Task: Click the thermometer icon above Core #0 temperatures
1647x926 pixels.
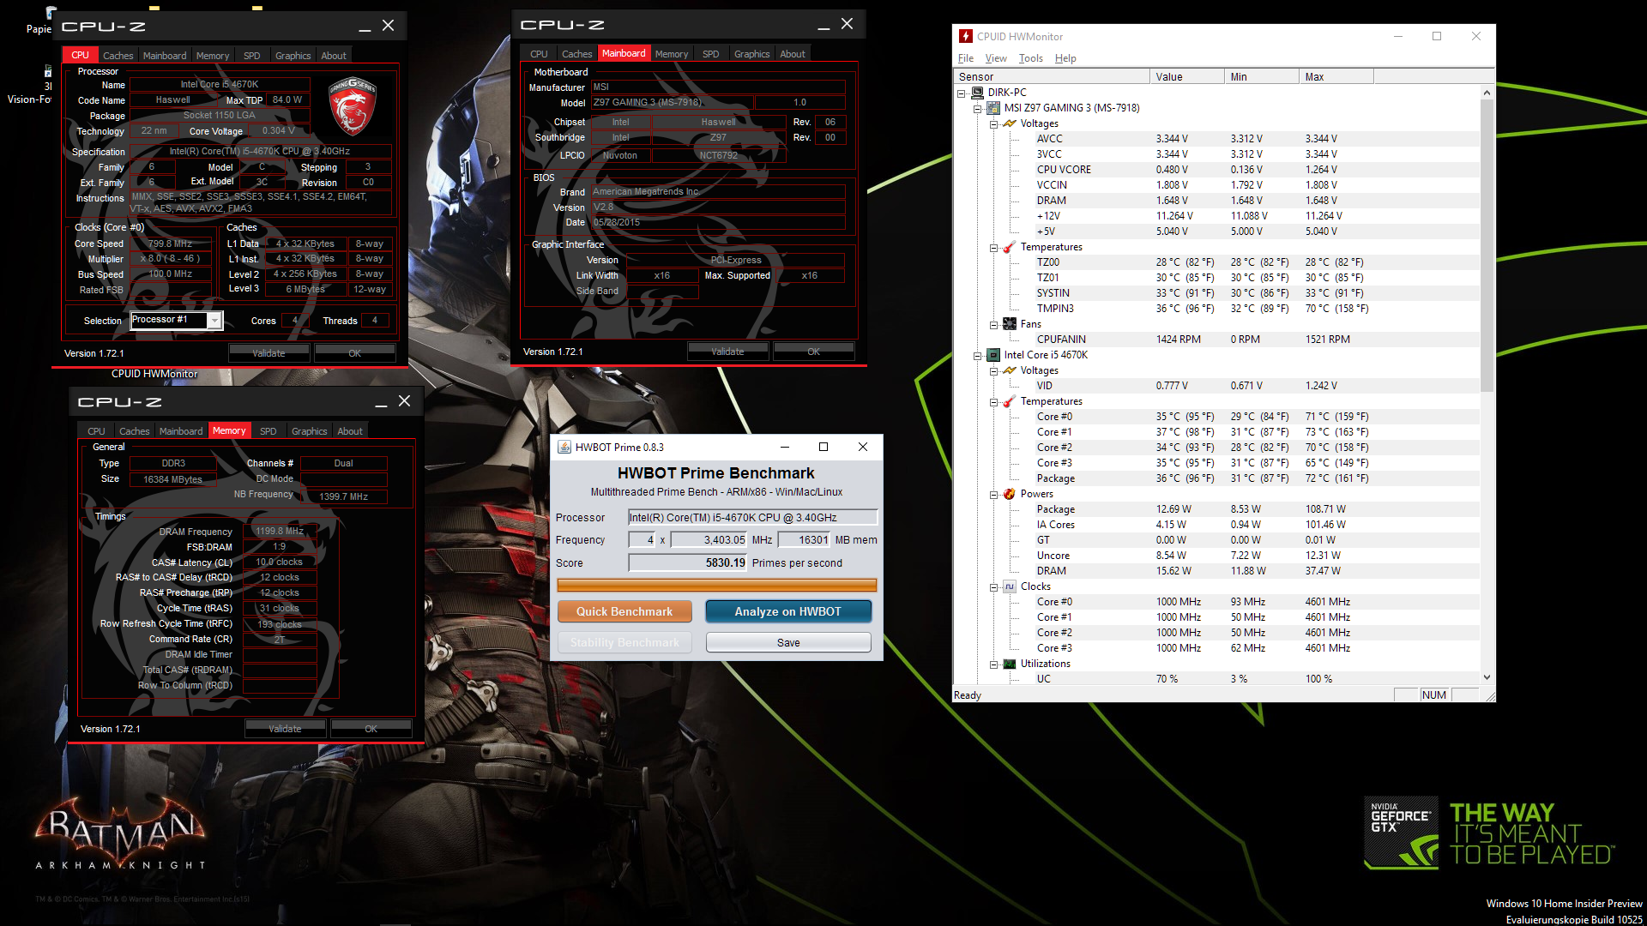Action: 1010,401
